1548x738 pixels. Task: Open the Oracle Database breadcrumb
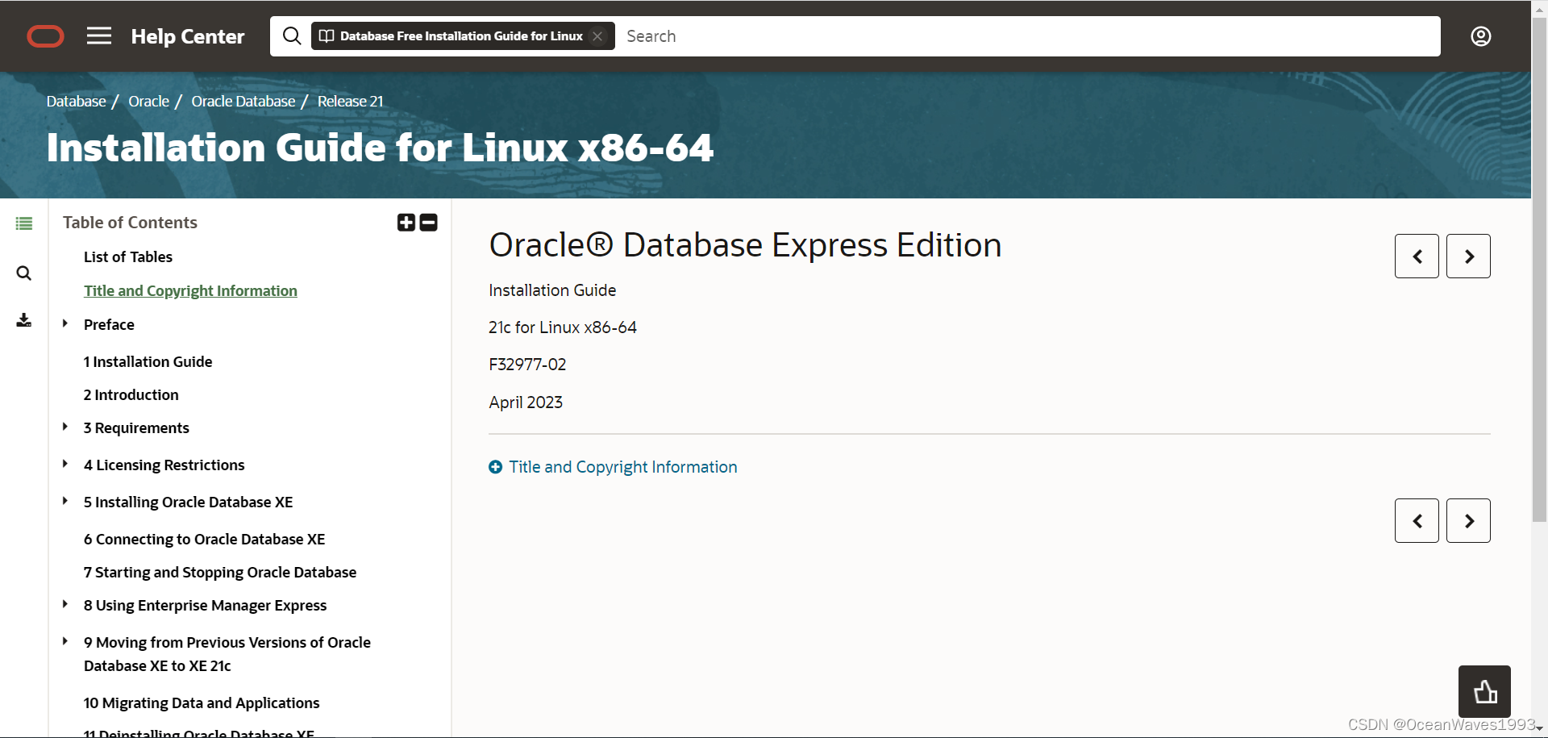[243, 101]
